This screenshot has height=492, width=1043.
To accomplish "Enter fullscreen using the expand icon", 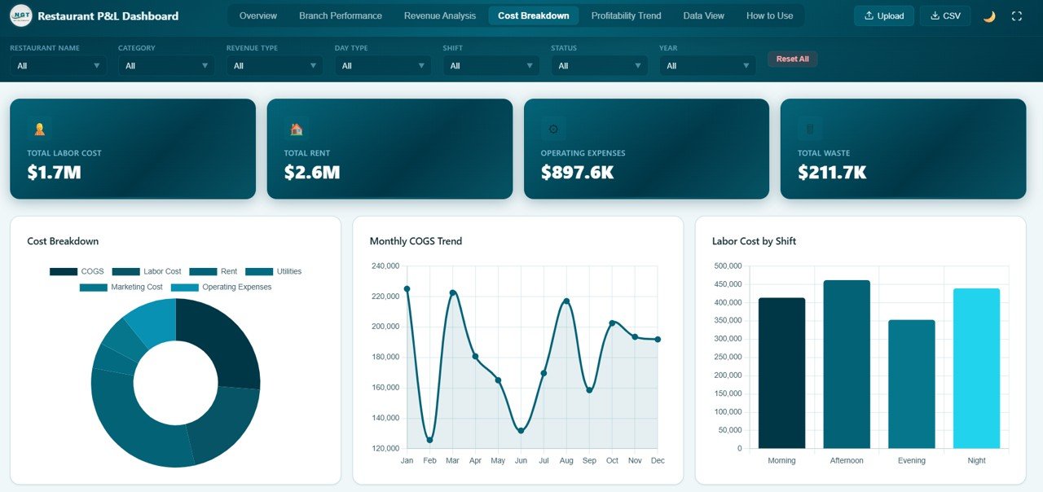I will (x=1017, y=15).
